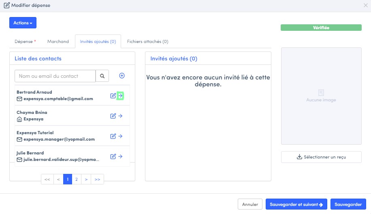Click Sélectionner un reçu button
The image size is (371, 214).
(321, 157)
